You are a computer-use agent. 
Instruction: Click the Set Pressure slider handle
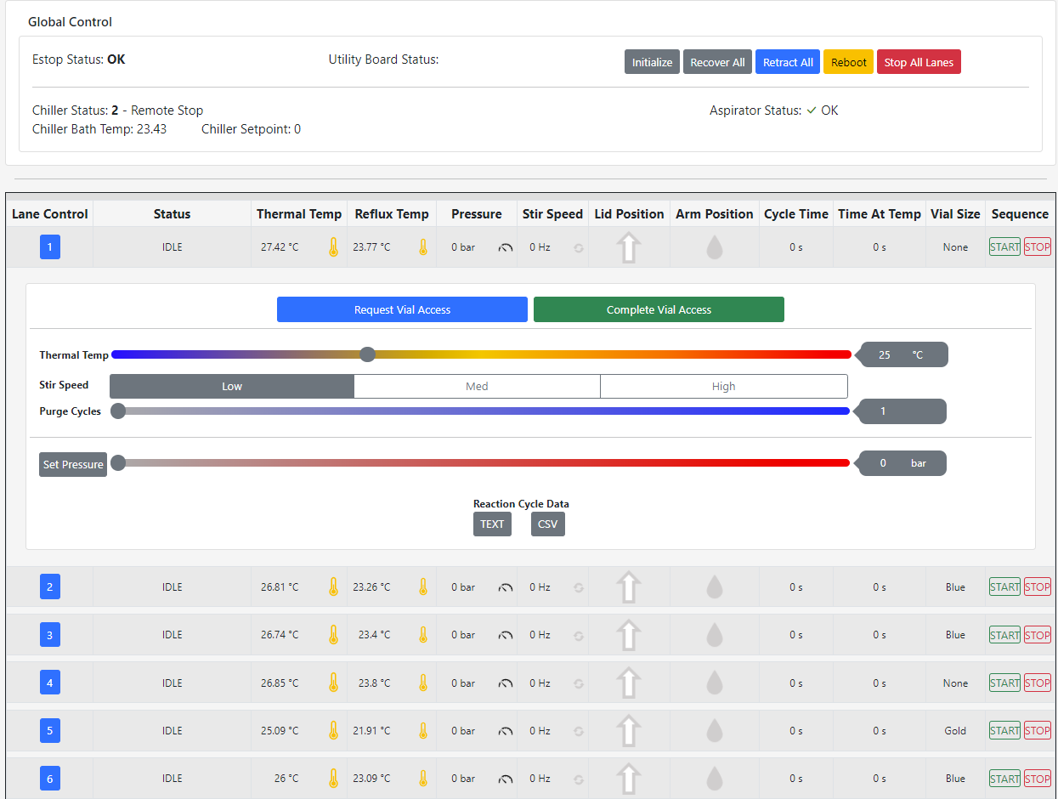coord(118,463)
